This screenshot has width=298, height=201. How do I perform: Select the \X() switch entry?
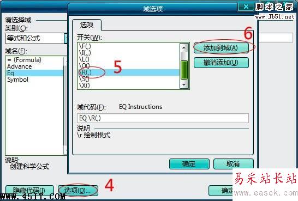(128, 86)
